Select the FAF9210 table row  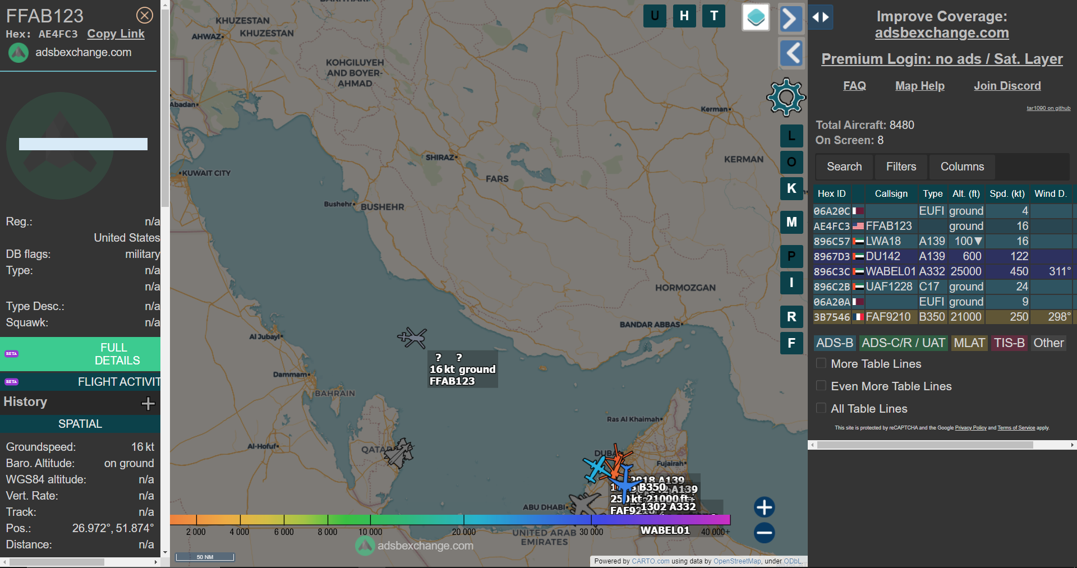coord(942,317)
